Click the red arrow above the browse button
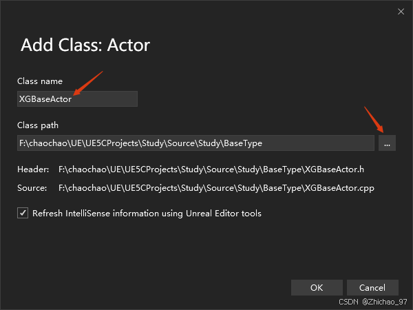413x310 pixels. [373, 118]
